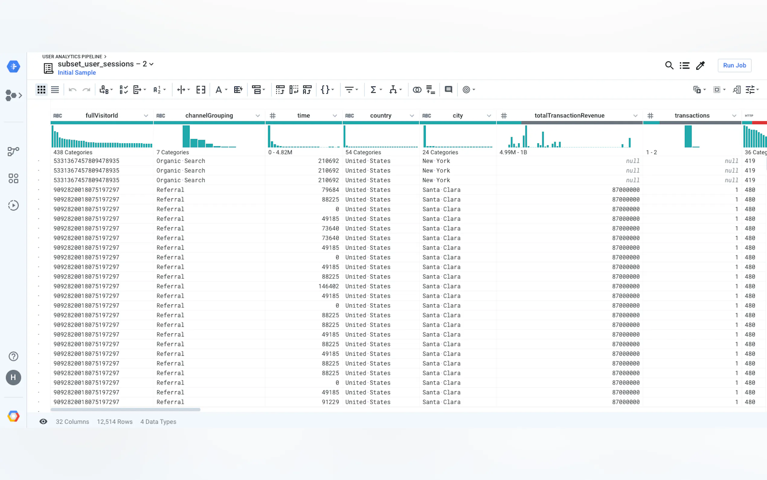Click the search transformations magnifier icon
Image resolution: width=767 pixels, height=480 pixels.
[x=669, y=65]
